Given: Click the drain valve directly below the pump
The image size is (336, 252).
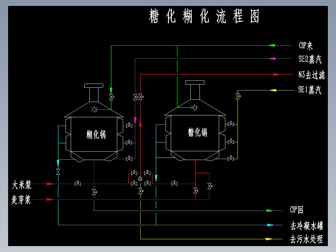Looking at the screenshot, I should coord(141,191).
